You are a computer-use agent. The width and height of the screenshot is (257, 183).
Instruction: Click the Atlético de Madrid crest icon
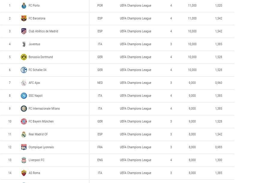(x=24, y=31)
